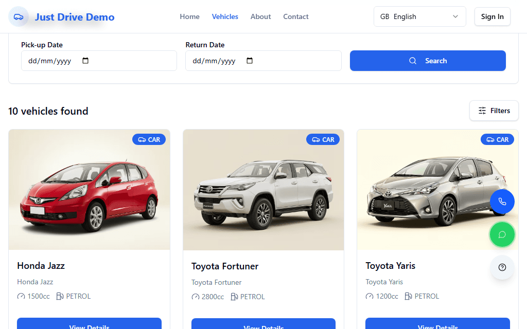Viewport: 527px width, 329px height.
Task: Click the Honda Jazz card title
Action: coord(41,266)
